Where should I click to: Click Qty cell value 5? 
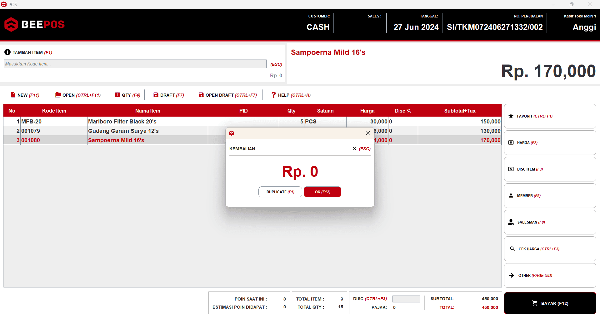(302, 121)
